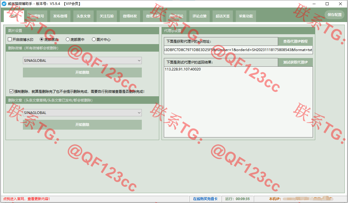Image resolution: width=348 pixels, height=203 pixels.
Task: Close the 威武猫微博助手 window
Action: 340,4
